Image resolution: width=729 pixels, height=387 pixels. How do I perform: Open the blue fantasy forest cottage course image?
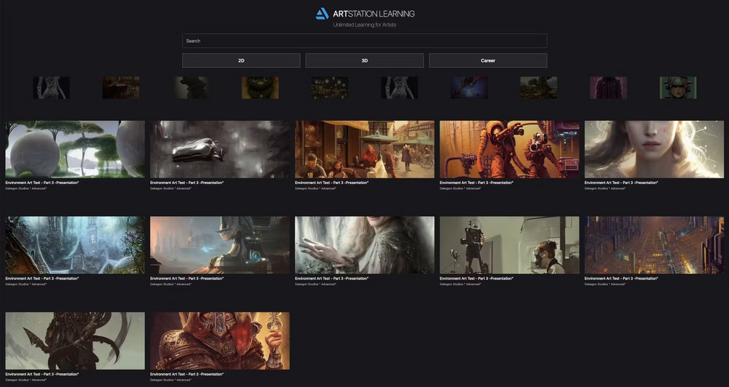pyautogui.click(x=75, y=245)
